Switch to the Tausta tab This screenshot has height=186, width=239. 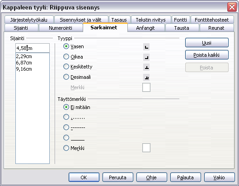tap(182, 28)
